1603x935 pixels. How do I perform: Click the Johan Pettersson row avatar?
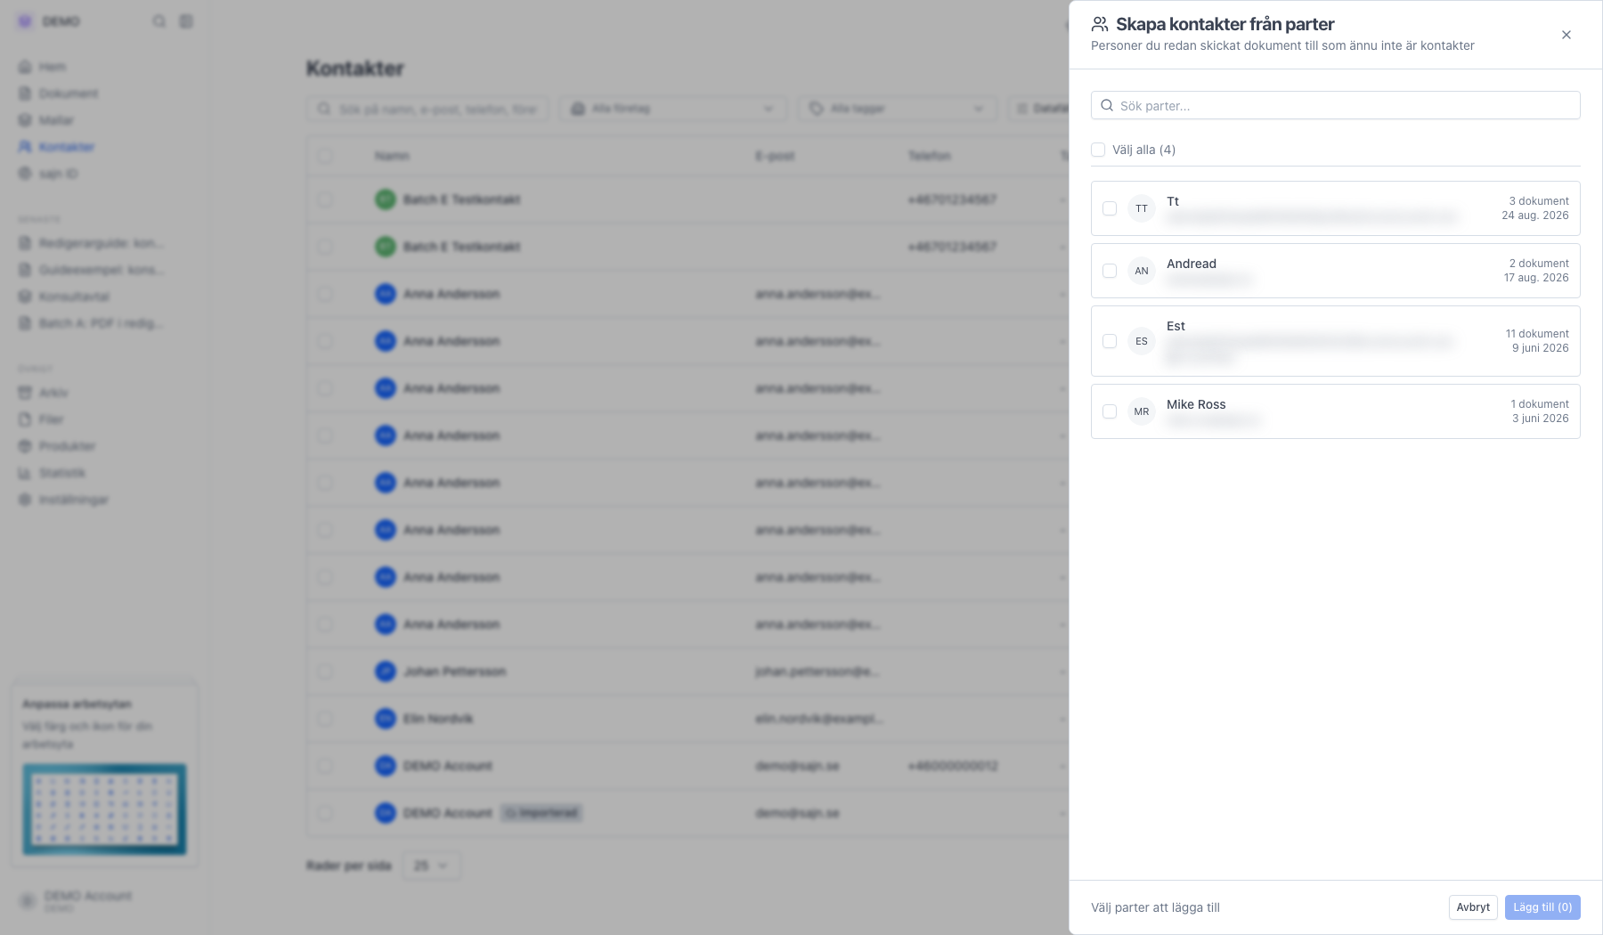tap(385, 671)
